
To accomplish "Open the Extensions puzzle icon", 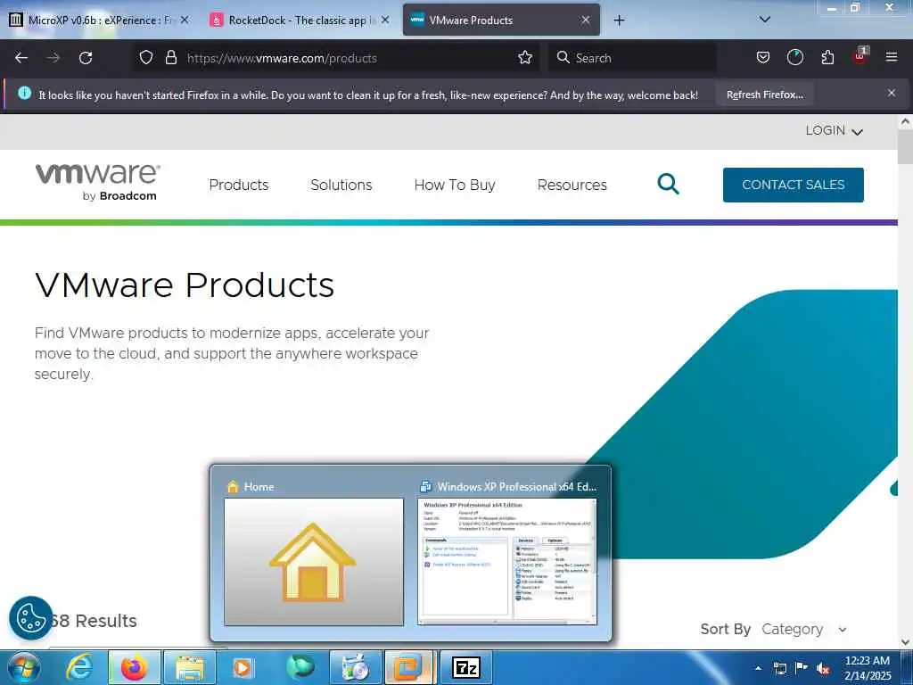I will (827, 58).
